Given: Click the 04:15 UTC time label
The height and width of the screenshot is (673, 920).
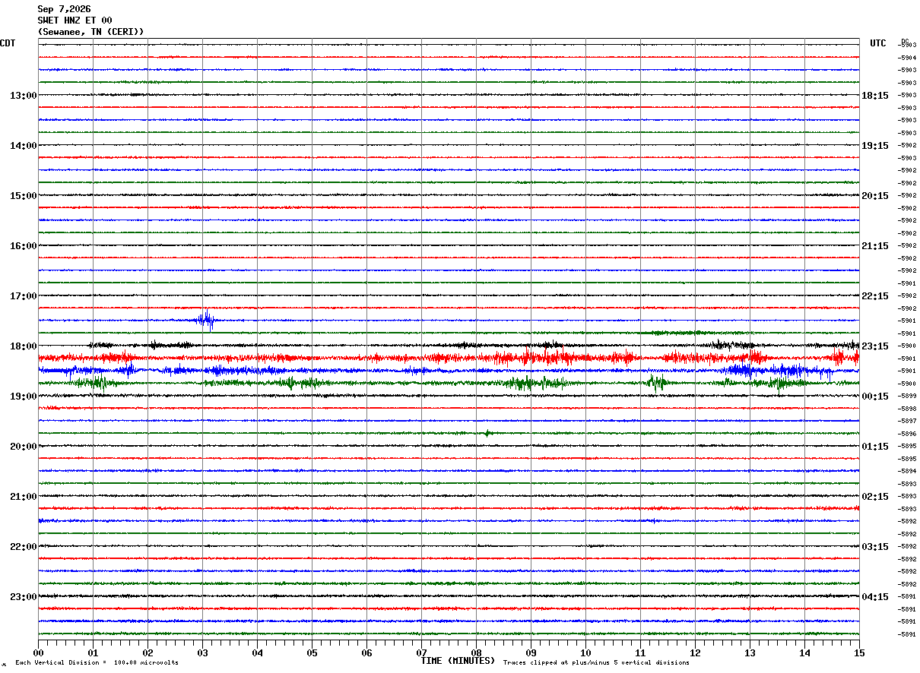Looking at the screenshot, I should click(x=874, y=597).
